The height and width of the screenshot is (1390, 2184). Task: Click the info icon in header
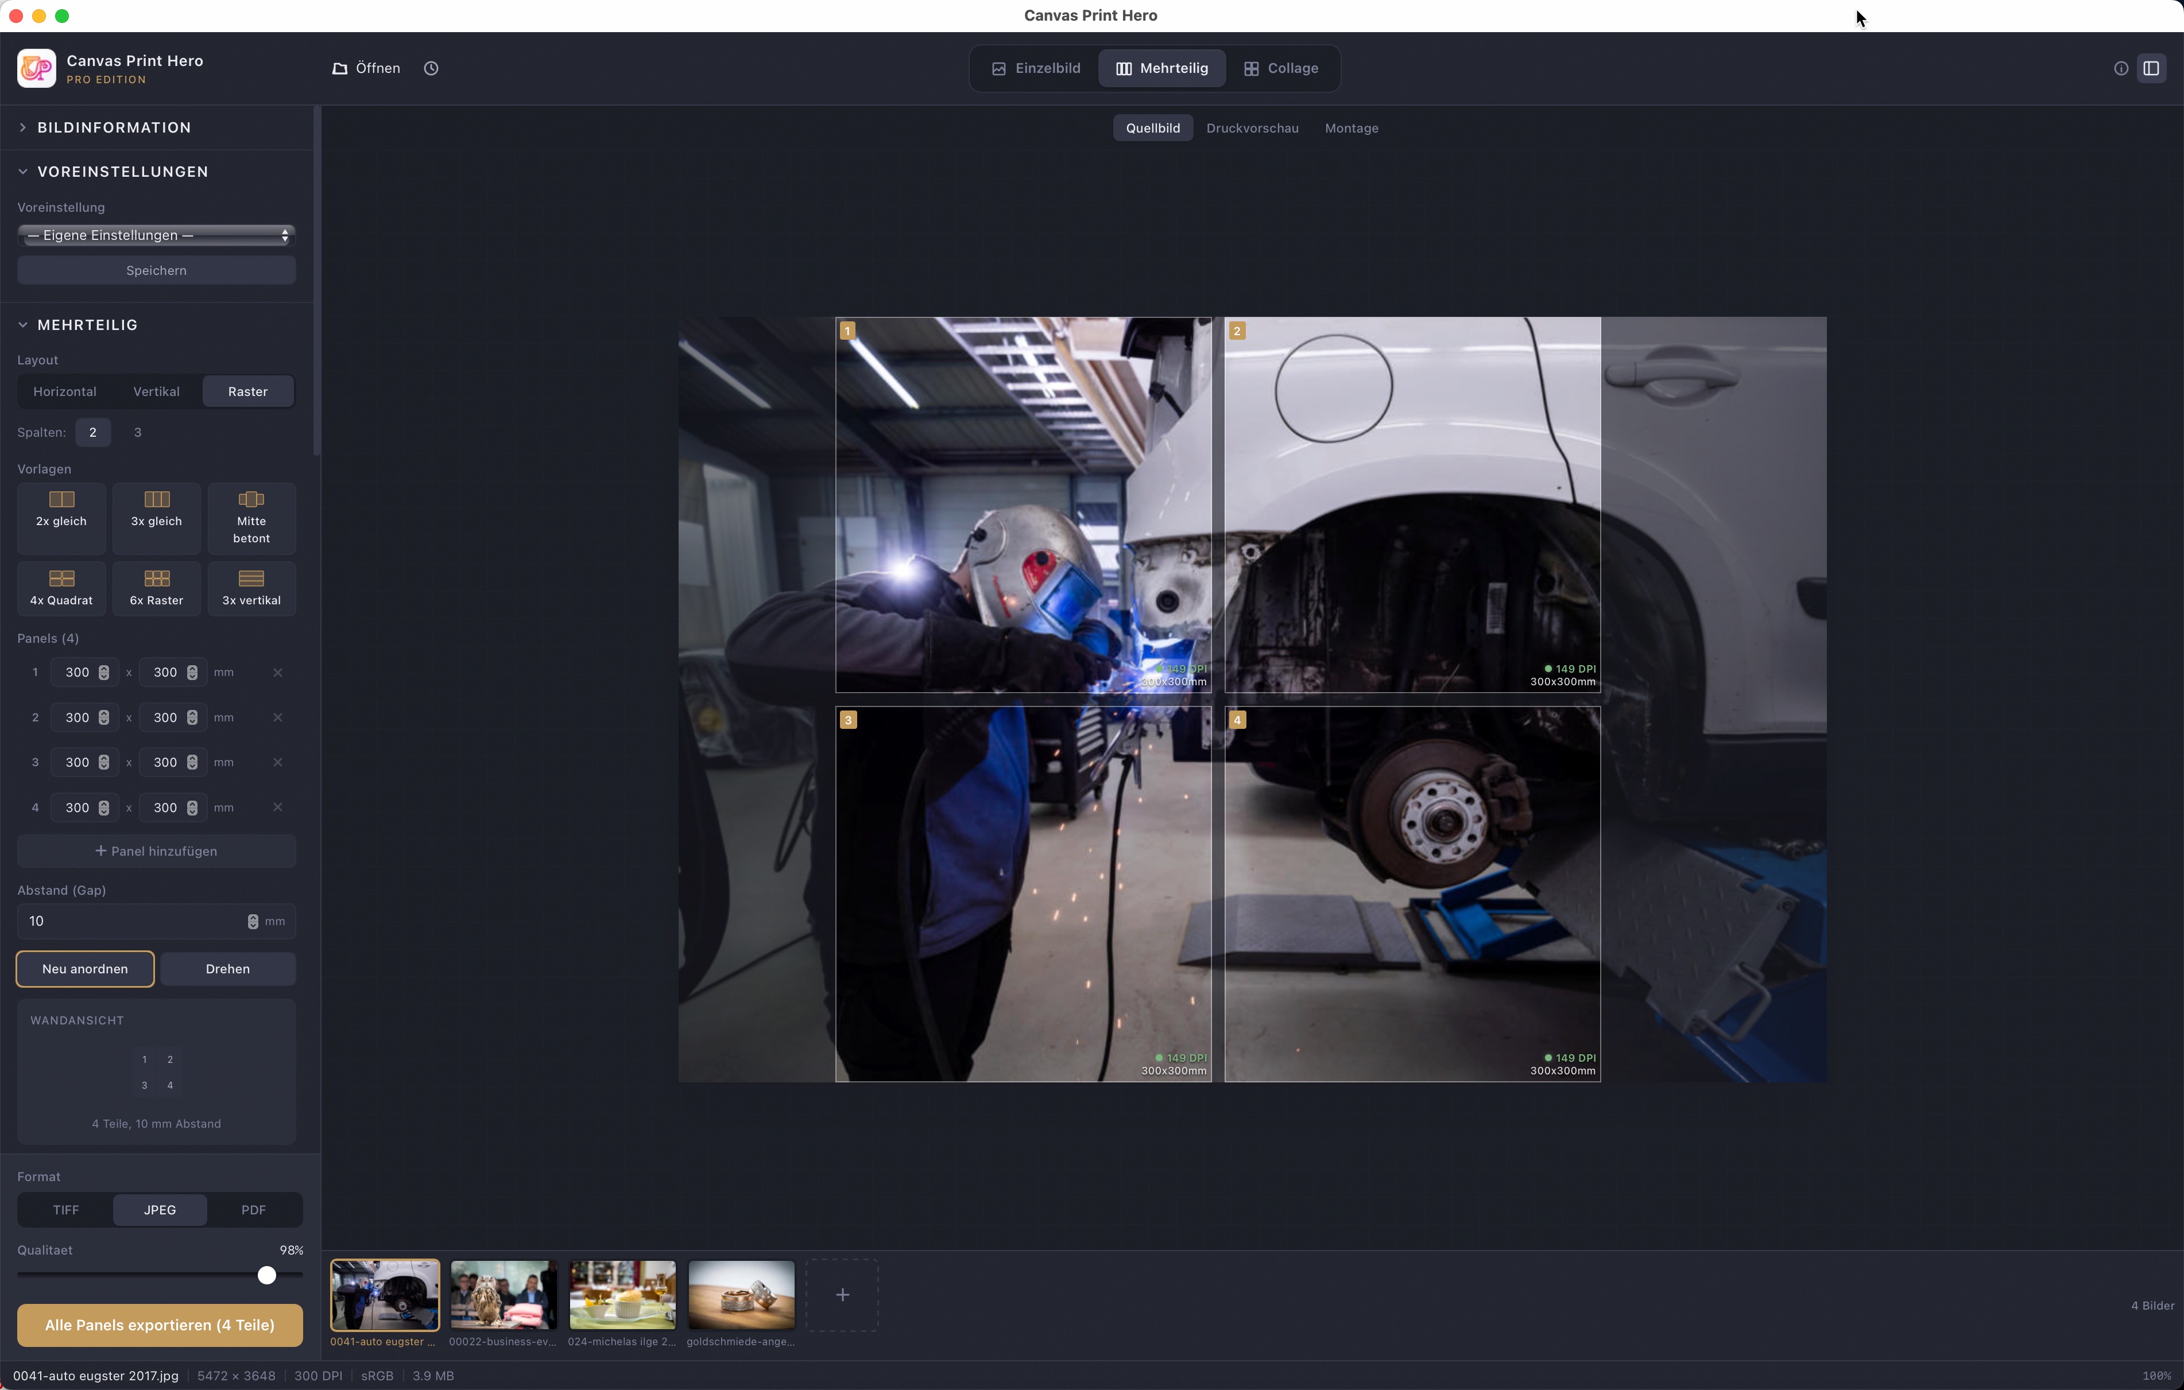tap(2120, 68)
